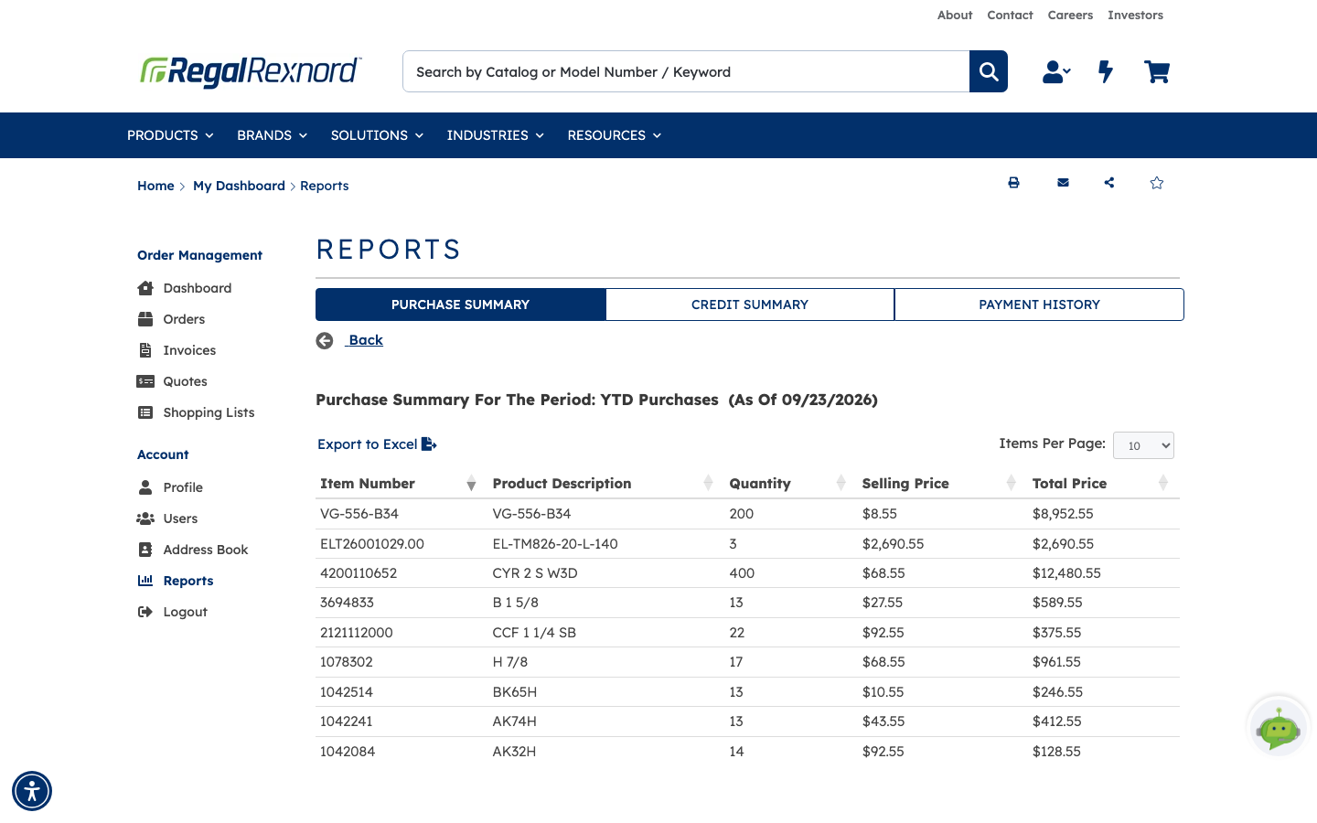The width and height of the screenshot is (1317, 823).
Task: Open the Careers top link
Action: [1070, 15]
